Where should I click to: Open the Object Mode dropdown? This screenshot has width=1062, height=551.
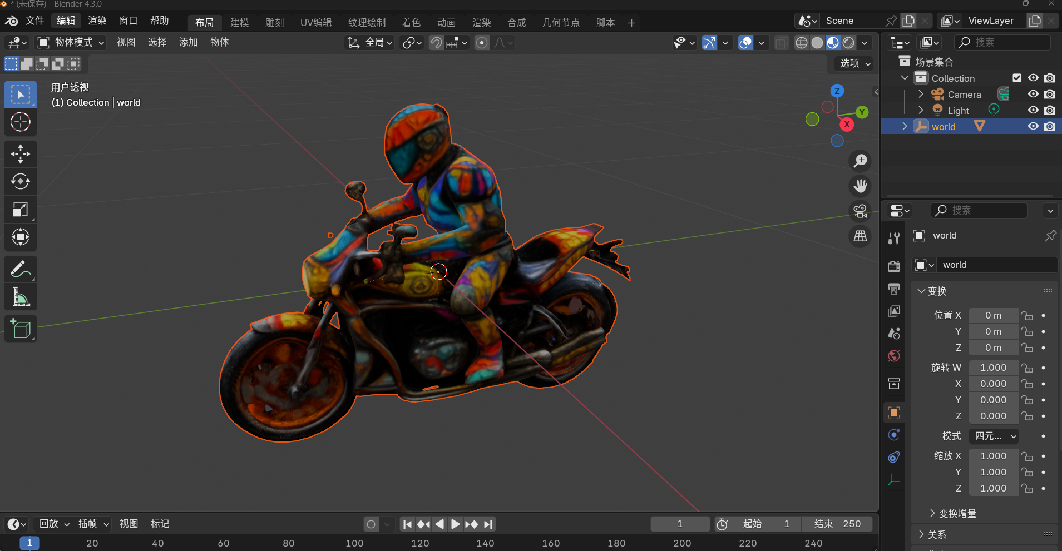coord(71,43)
